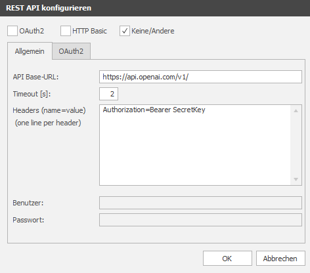Focus the Timeout [s] field
This screenshot has height=273, width=310.
pyautogui.click(x=108, y=94)
